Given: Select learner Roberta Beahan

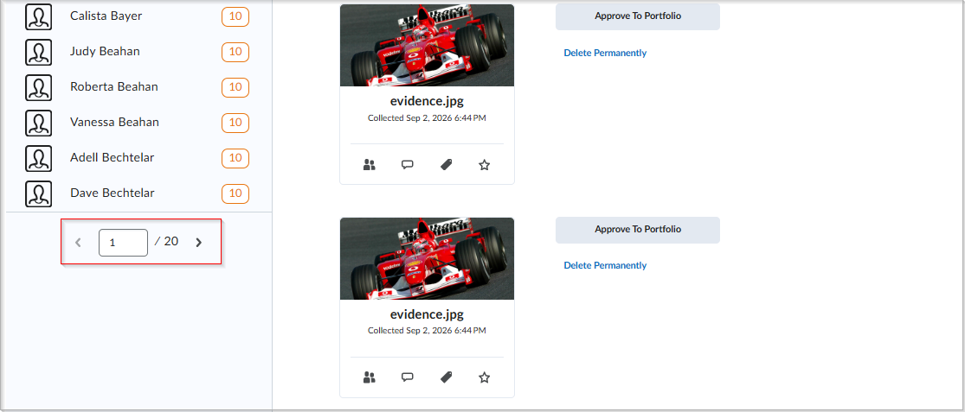Looking at the screenshot, I should 114,86.
